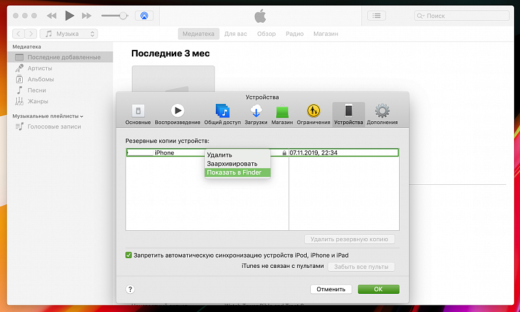Open the Воспроизведение preferences icon
Screen dimensions: 520x312
click(177, 111)
